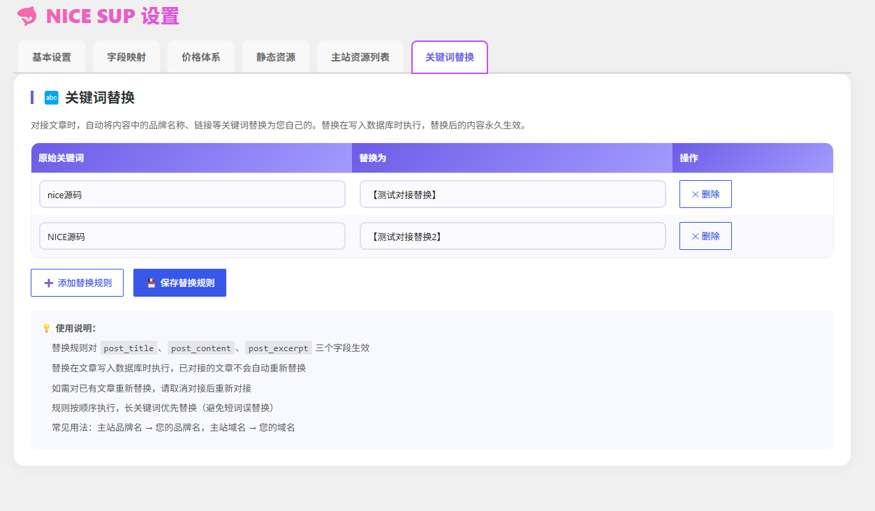Switch to the 字段映射 tab
Image resolution: width=875 pixels, height=511 pixels.
(126, 57)
